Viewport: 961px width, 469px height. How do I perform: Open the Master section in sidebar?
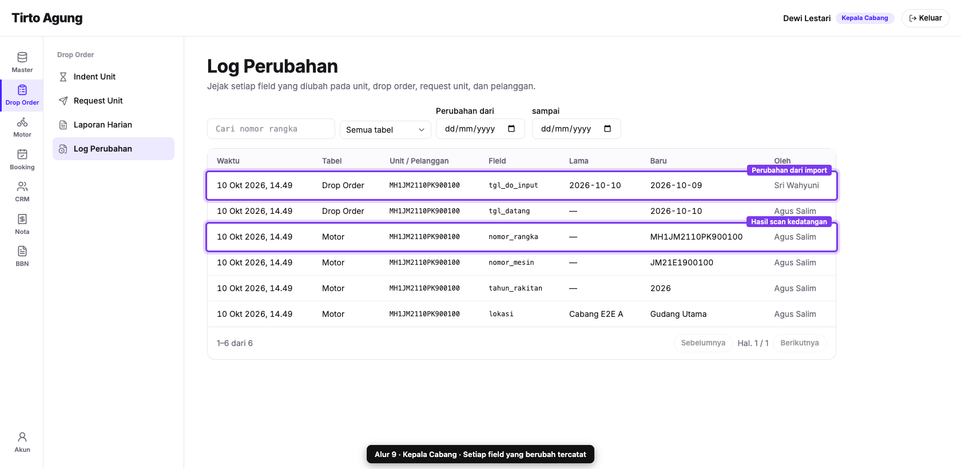(22, 62)
